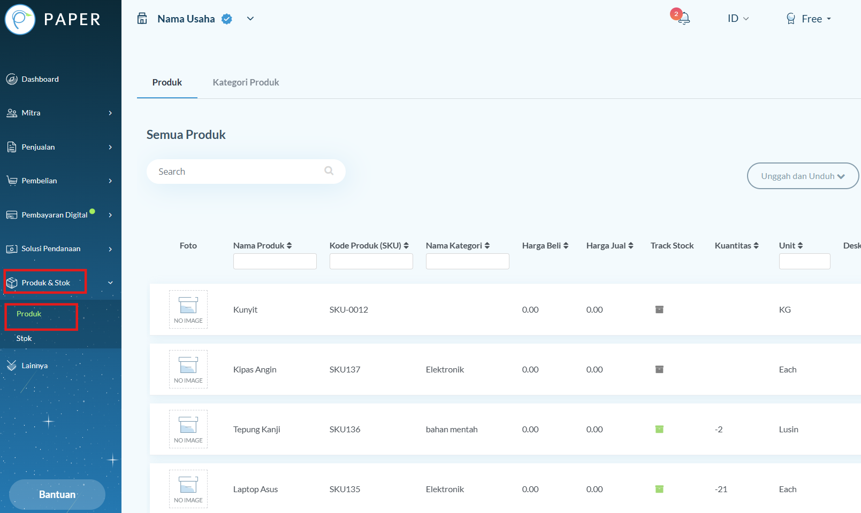861x513 pixels.
Task: Click the store building icon near Nama Usaha
Action: 142,19
